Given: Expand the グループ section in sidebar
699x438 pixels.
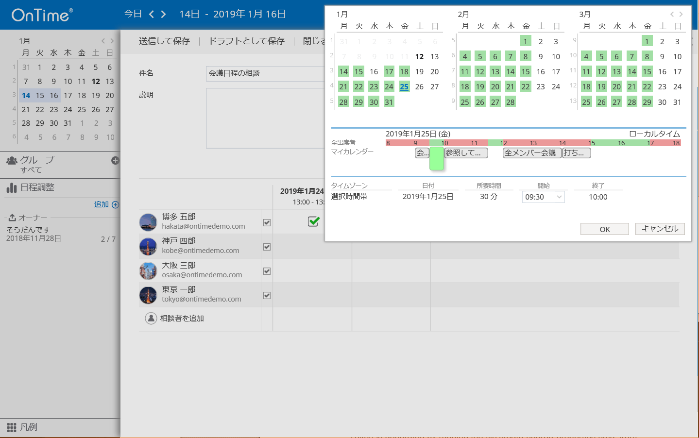Looking at the screenshot, I should tap(36, 160).
